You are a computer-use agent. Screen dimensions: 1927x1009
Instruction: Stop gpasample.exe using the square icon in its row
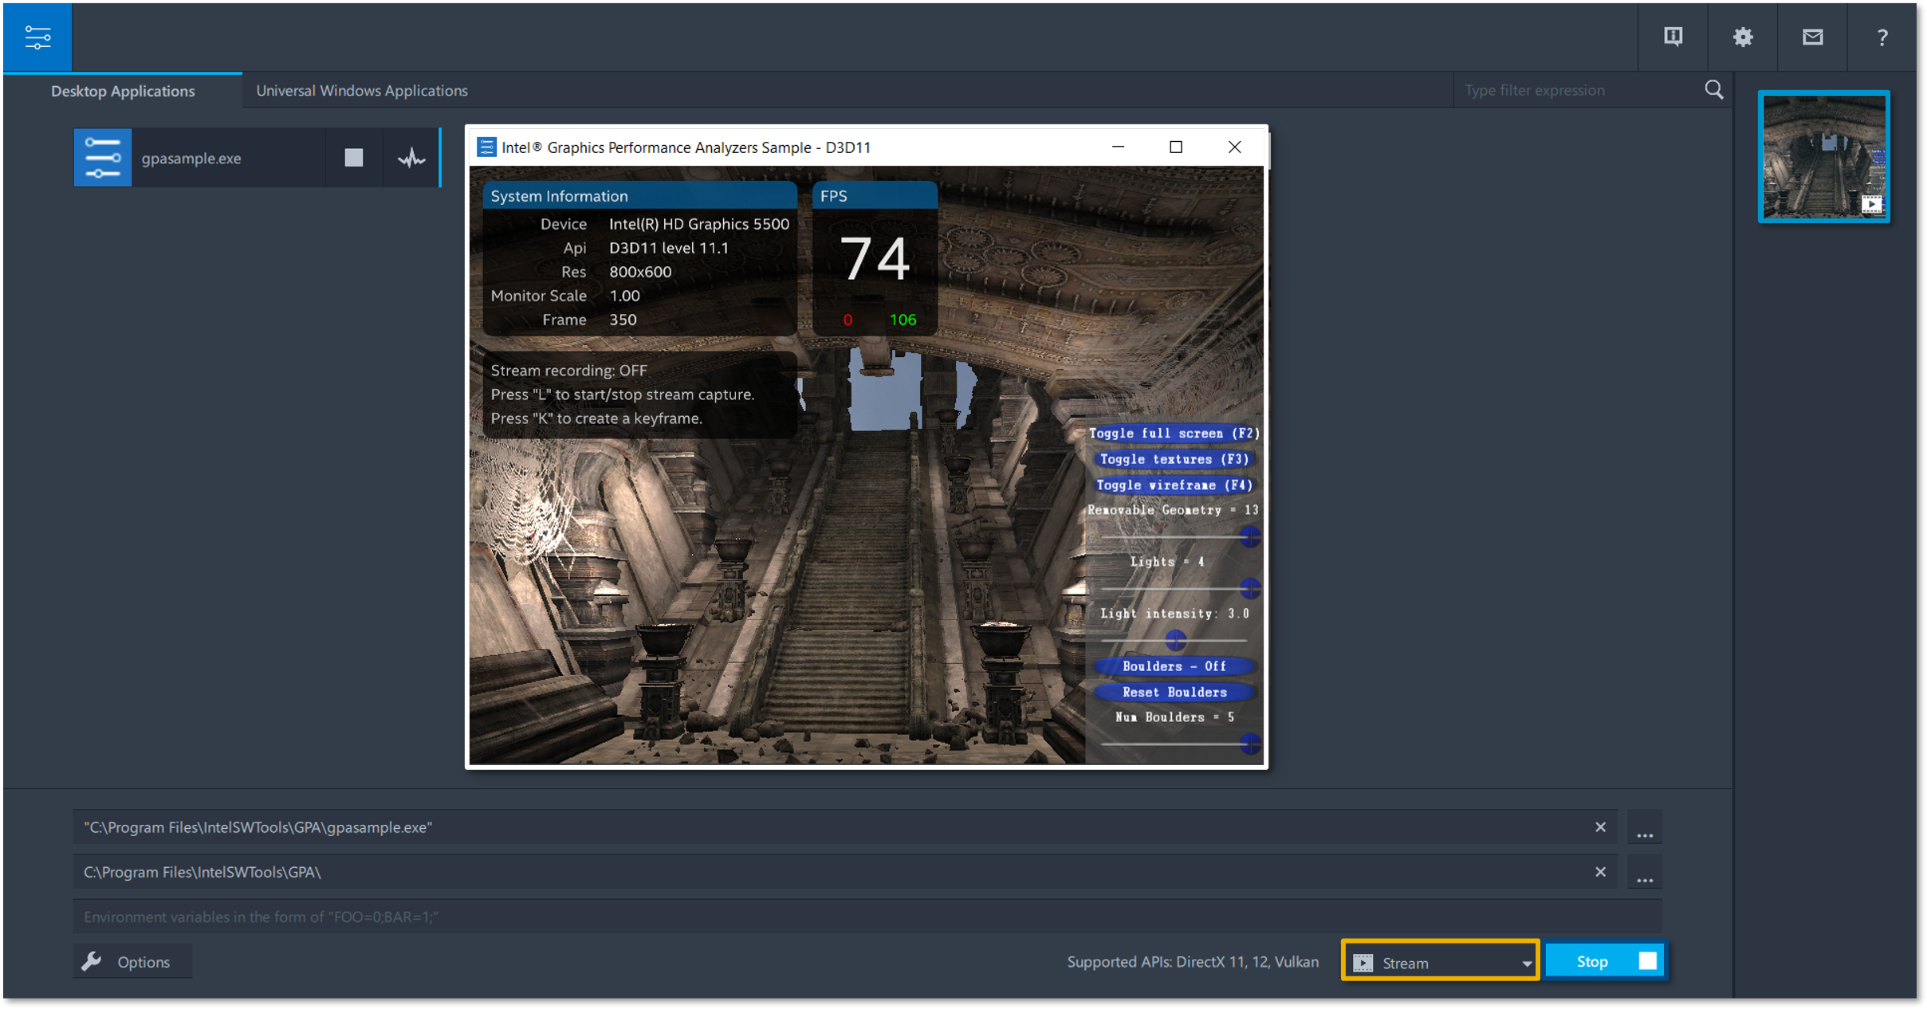[353, 158]
